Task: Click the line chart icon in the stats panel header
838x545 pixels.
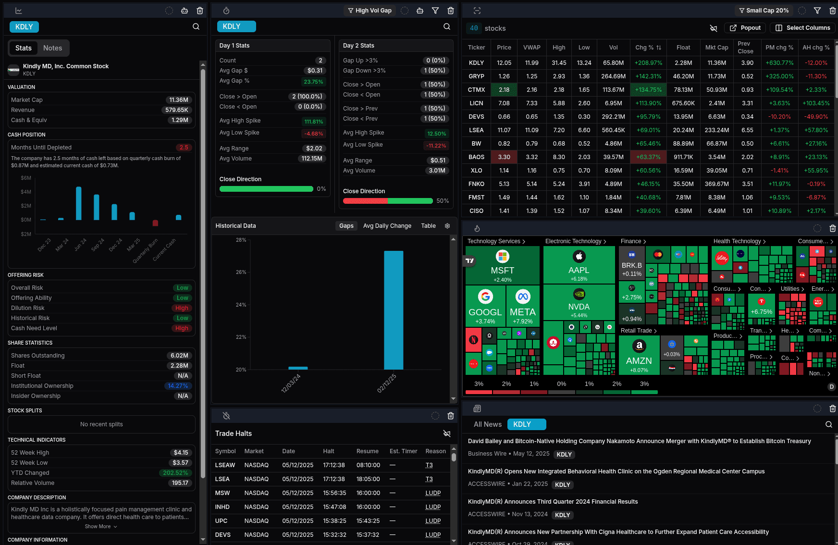Action: pos(18,11)
